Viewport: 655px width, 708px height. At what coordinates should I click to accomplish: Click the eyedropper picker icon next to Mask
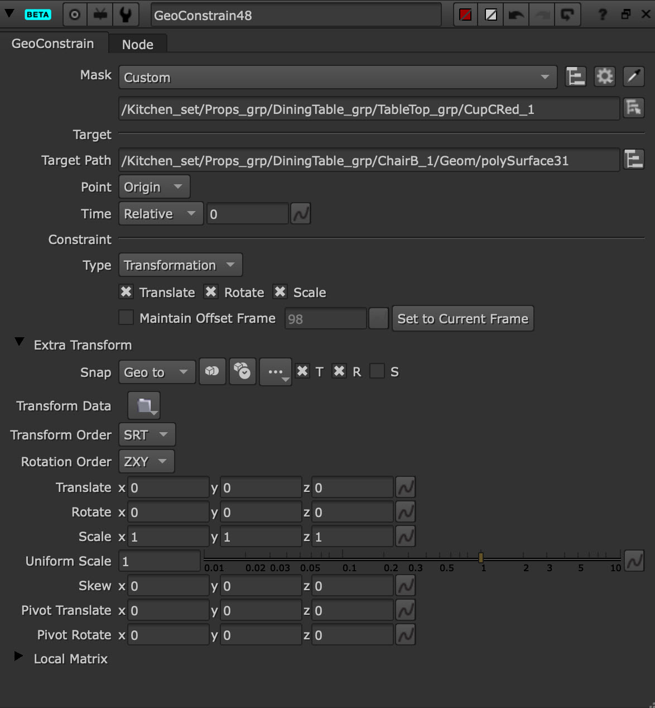click(633, 76)
